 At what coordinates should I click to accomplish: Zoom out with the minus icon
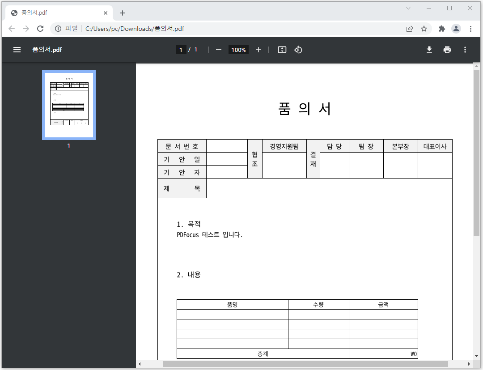218,50
